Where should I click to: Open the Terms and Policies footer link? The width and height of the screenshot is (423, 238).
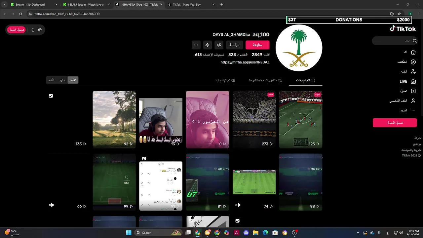[411, 150]
